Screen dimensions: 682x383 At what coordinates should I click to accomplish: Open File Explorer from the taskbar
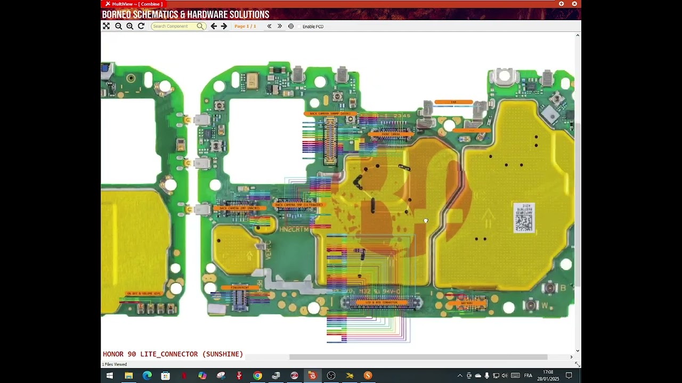(128, 376)
